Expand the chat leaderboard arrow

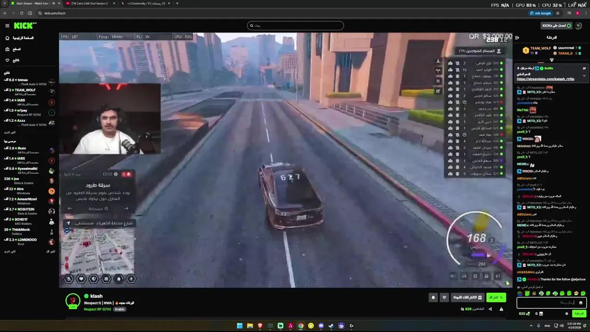552,60
